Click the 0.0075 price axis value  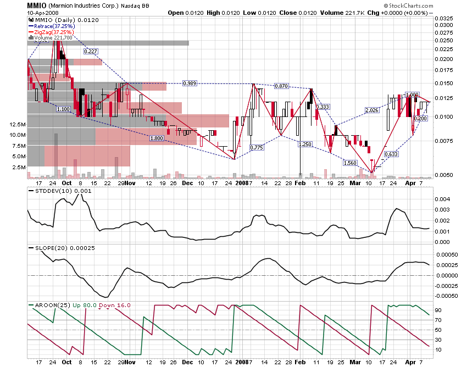(x=444, y=141)
